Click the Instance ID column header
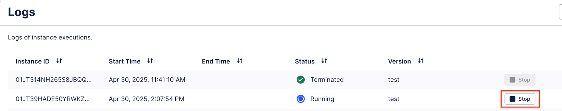The image size is (562, 111). tap(32, 61)
